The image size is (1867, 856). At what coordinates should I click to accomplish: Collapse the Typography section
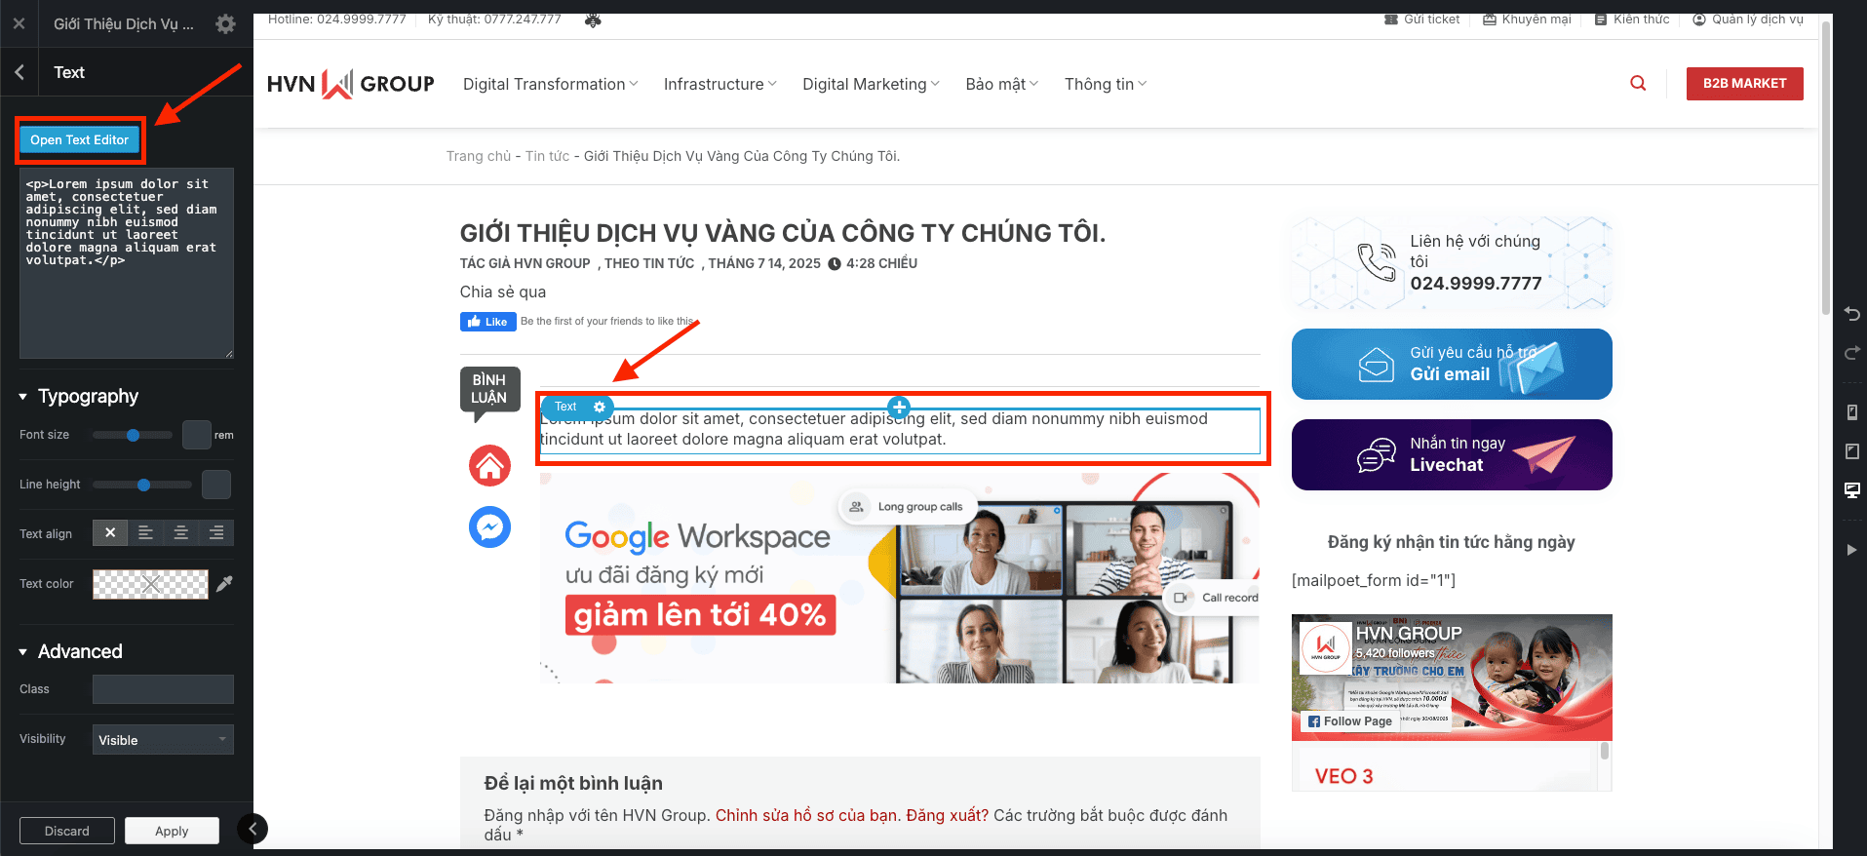click(78, 396)
